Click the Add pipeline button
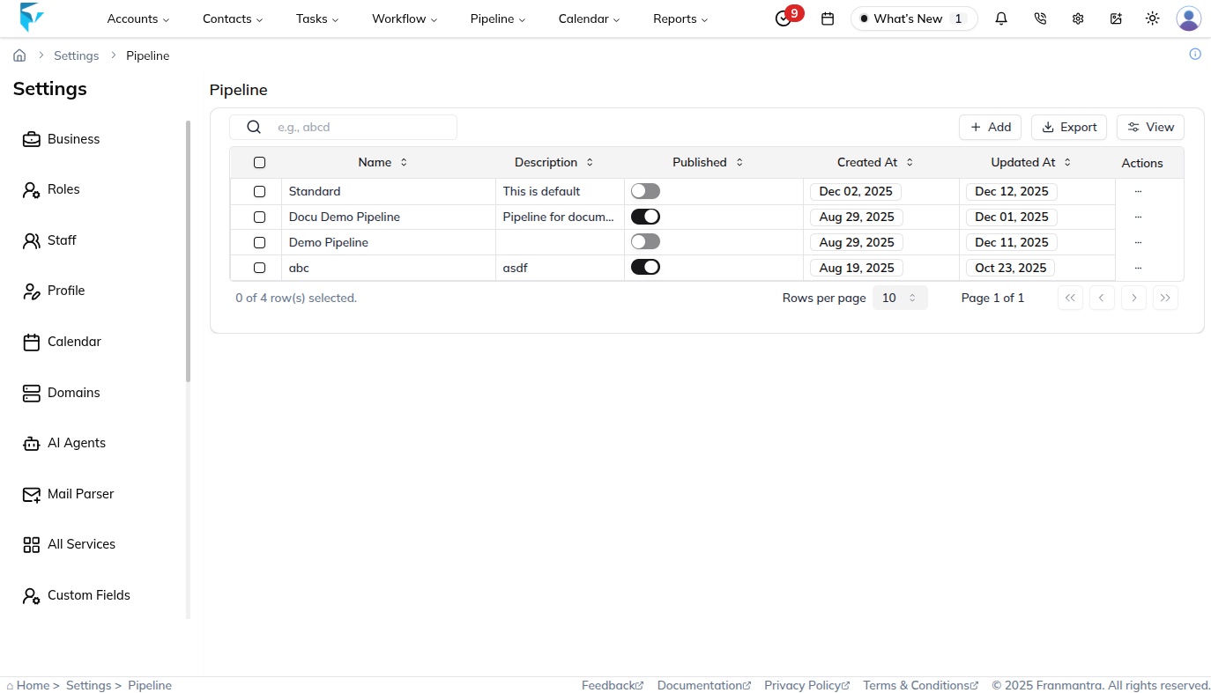 click(x=990, y=127)
